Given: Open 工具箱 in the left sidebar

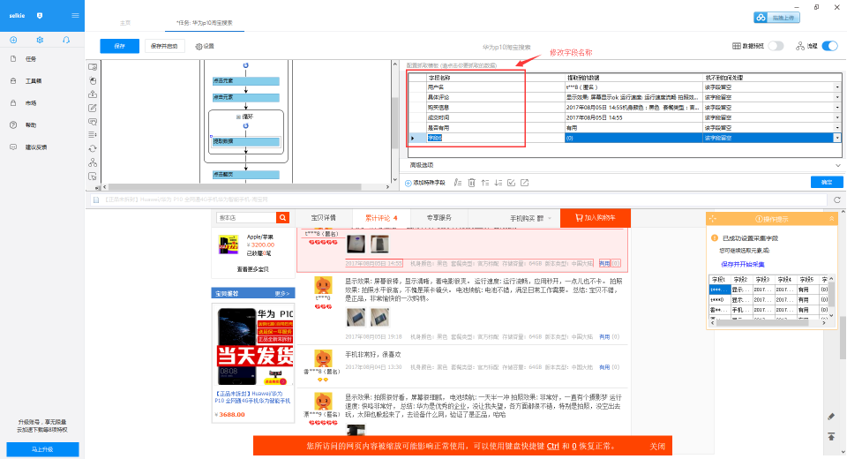Looking at the screenshot, I should click(x=34, y=81).
